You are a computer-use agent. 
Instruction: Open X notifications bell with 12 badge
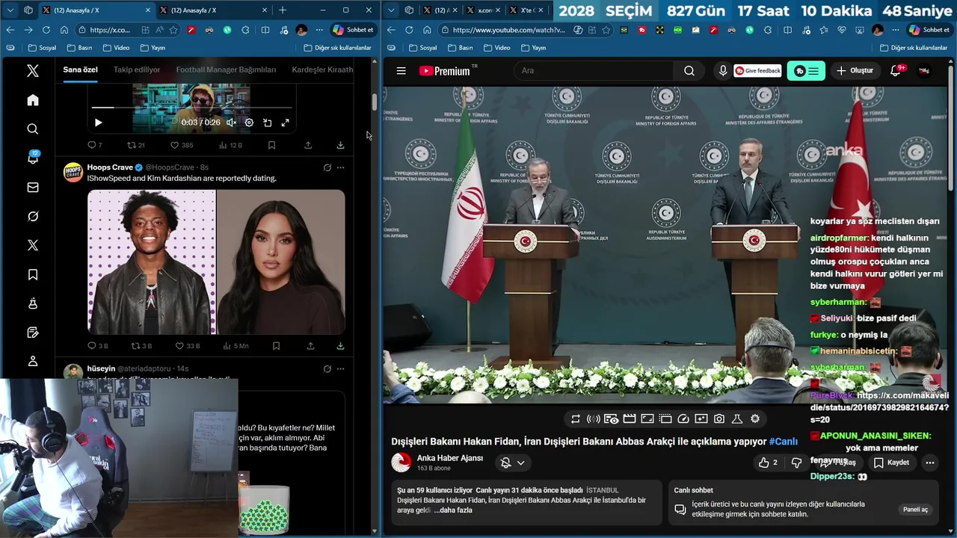(x=33, y=158)
